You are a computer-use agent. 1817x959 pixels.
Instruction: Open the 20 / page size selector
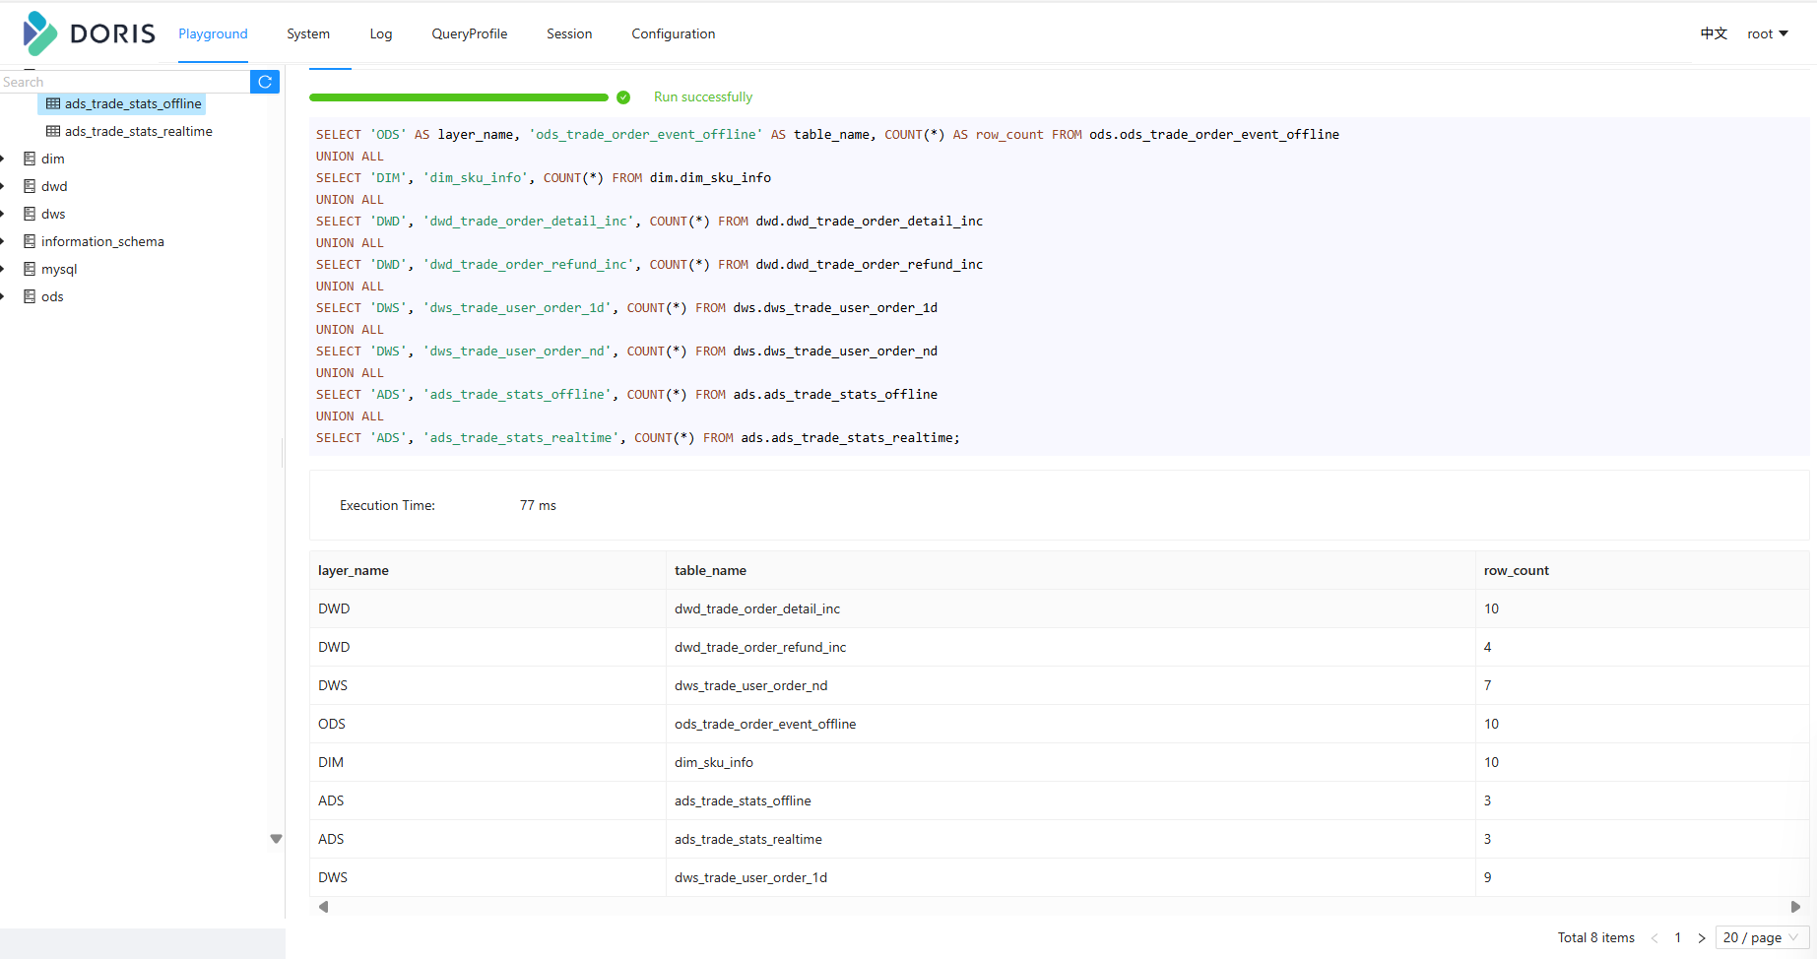1762,937
